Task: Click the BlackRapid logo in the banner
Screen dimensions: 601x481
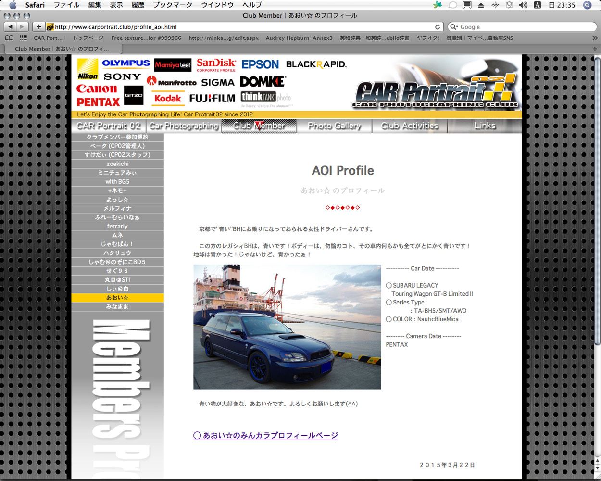Action: (316, 64)
